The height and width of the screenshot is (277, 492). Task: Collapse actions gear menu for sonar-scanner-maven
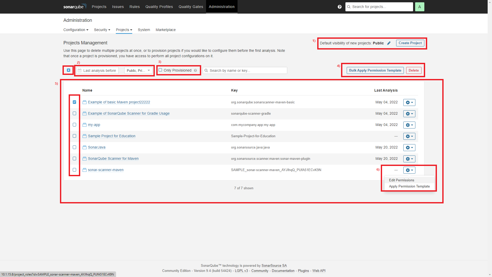(409, 170)
